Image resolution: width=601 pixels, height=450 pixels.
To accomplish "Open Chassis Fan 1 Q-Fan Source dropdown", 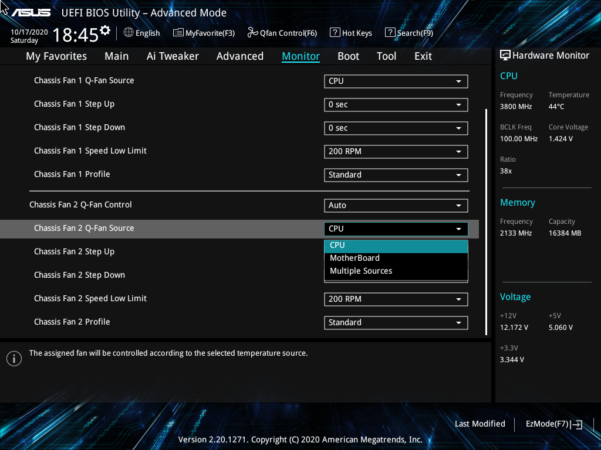I will coord(396,81).
